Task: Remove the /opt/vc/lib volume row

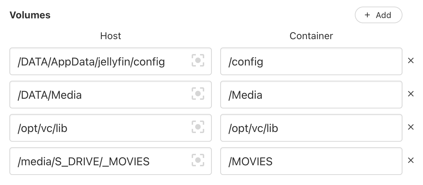Action: (x=411, y=127)
